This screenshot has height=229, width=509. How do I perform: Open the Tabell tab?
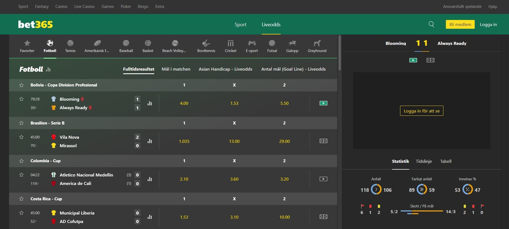coord(446,161)
